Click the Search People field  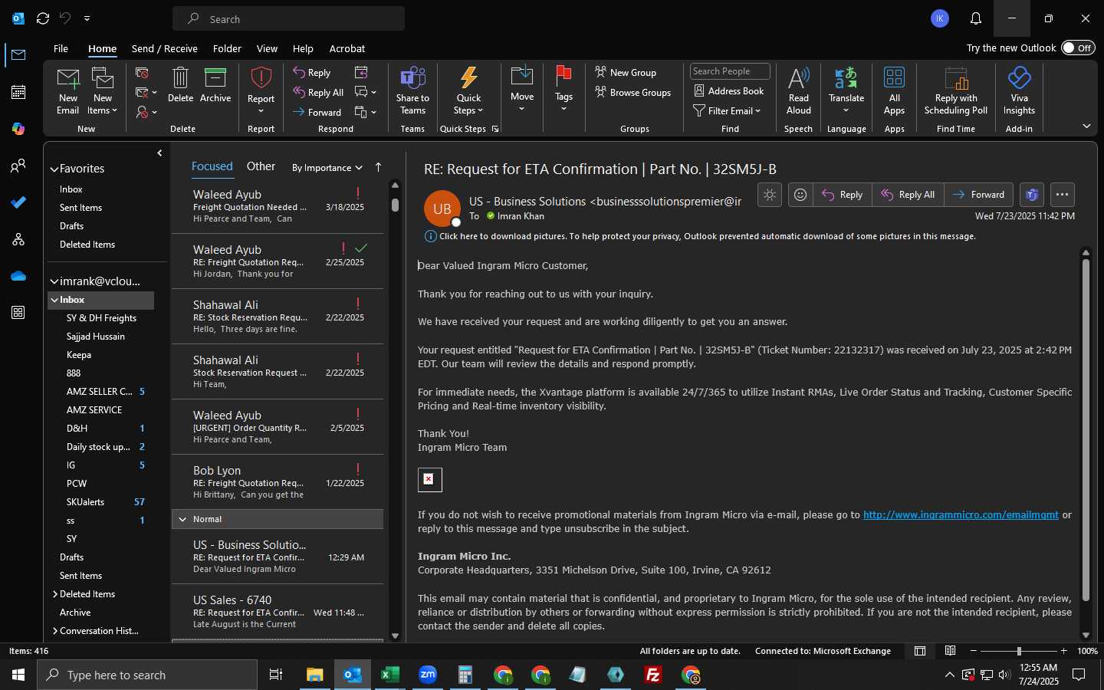tap(730, 71)
